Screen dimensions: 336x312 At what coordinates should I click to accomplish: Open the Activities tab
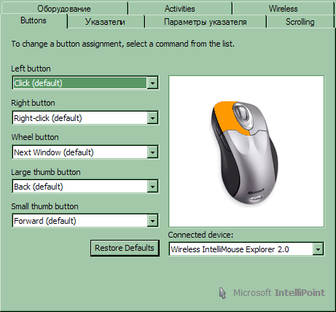[180, 9]
